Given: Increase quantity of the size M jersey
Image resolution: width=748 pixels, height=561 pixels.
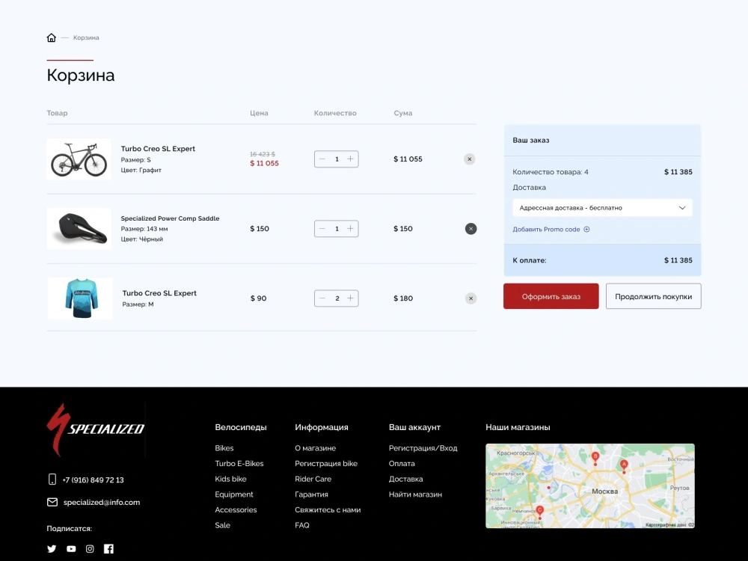Looking at the screenshot, I should point(351,298).
